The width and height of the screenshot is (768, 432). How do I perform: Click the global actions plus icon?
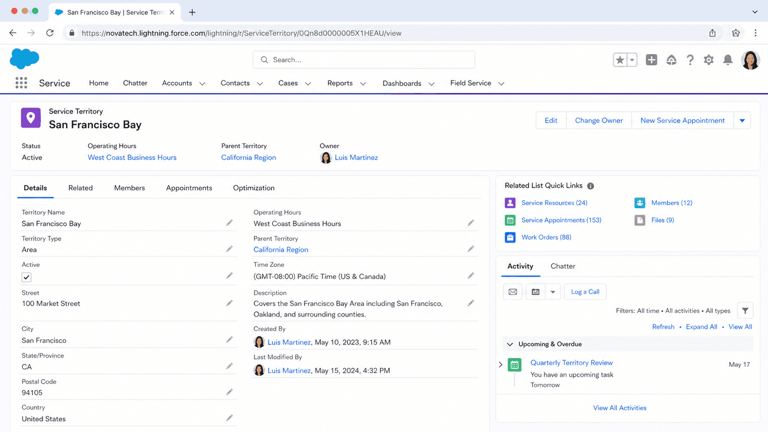(x=651, y=60)
